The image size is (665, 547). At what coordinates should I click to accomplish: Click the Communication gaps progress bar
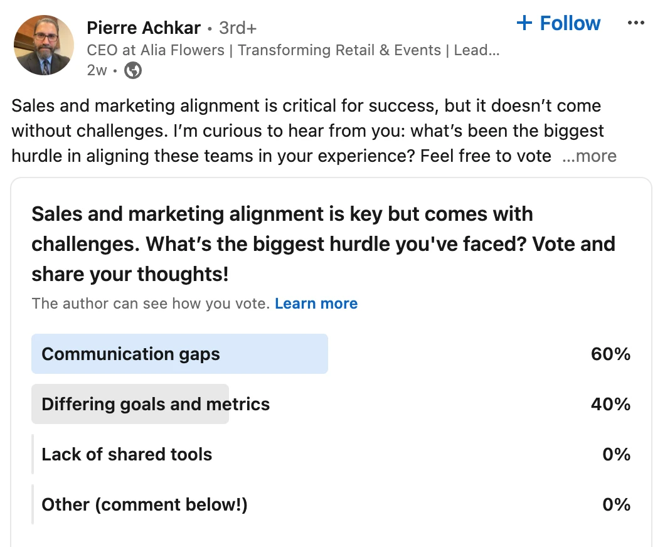click(x=179, y=354)
